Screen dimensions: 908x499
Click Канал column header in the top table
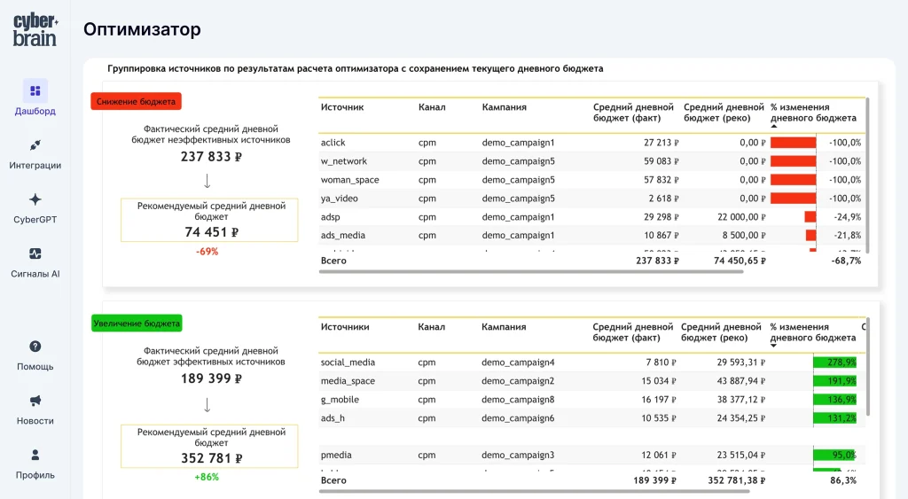(432, 107)
